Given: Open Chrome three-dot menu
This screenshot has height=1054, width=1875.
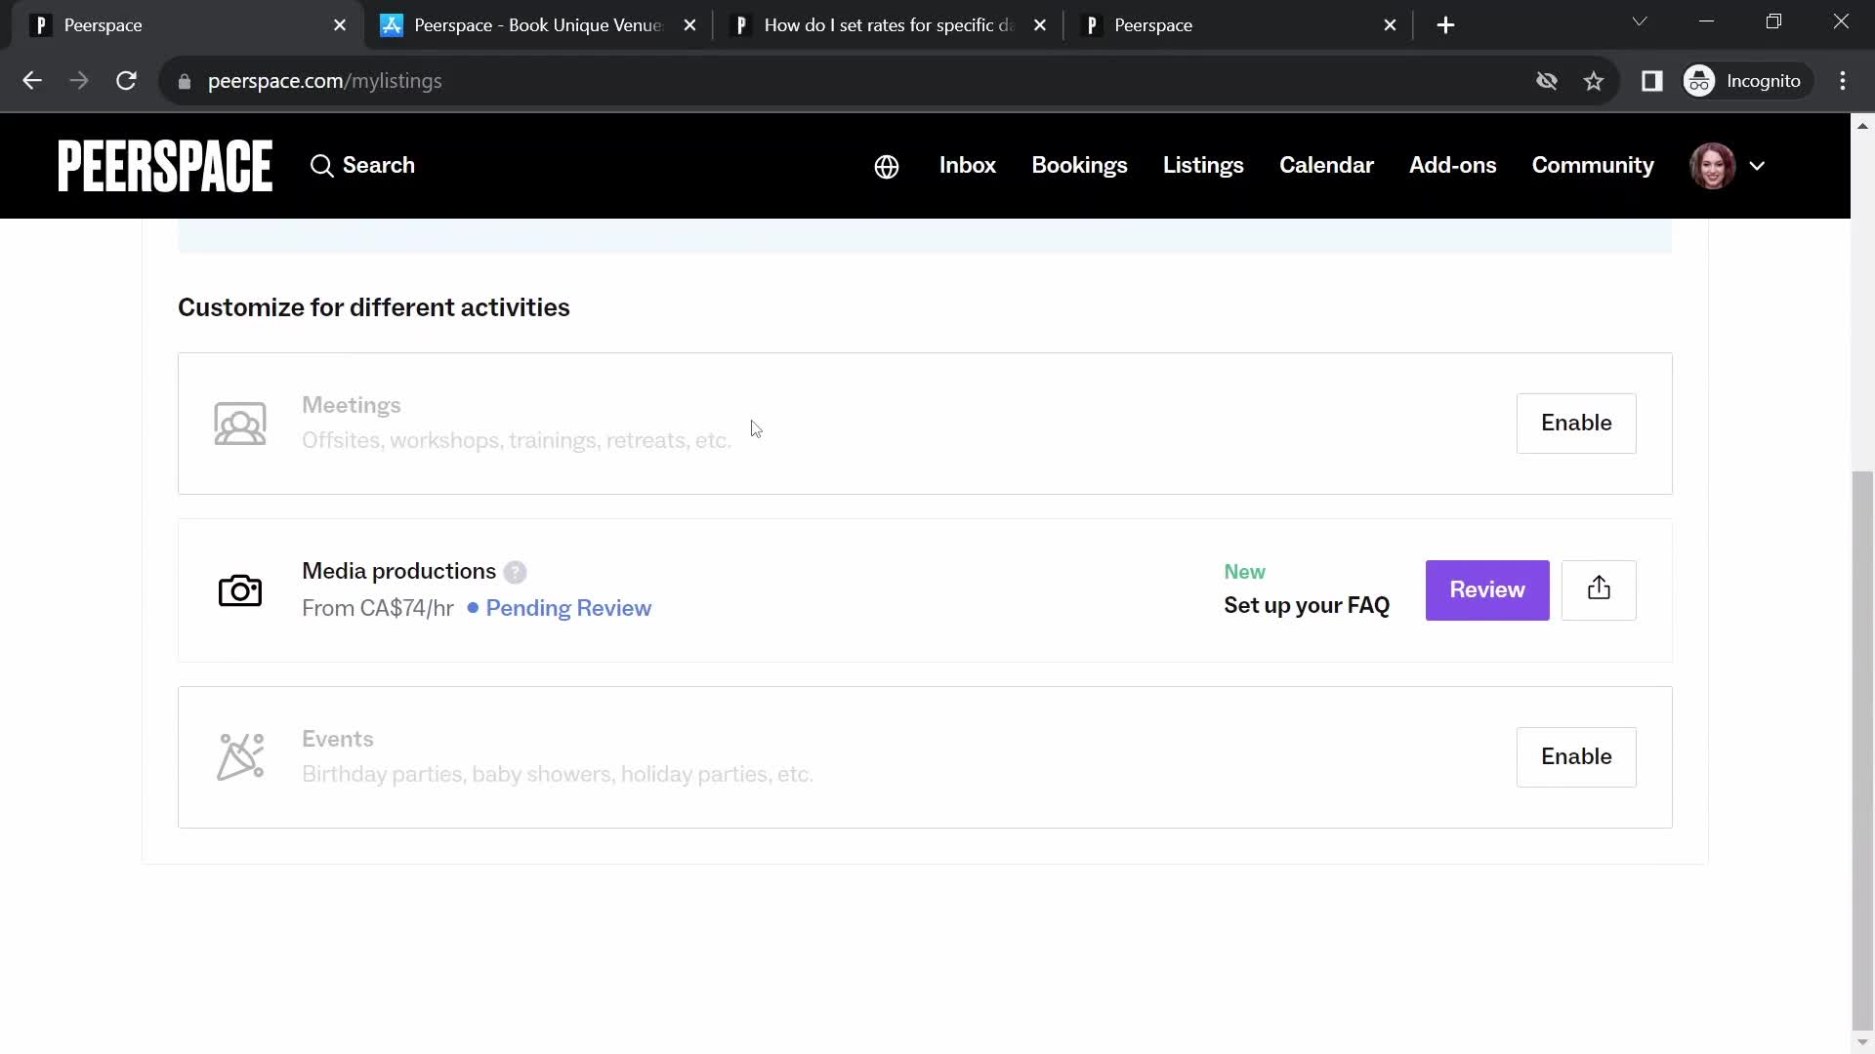Looking at the screenshot, I should click(1843, 81).
